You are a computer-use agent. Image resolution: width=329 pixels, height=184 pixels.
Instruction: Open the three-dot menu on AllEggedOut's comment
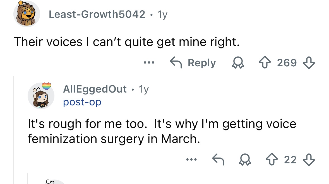[x=192, y=160]
